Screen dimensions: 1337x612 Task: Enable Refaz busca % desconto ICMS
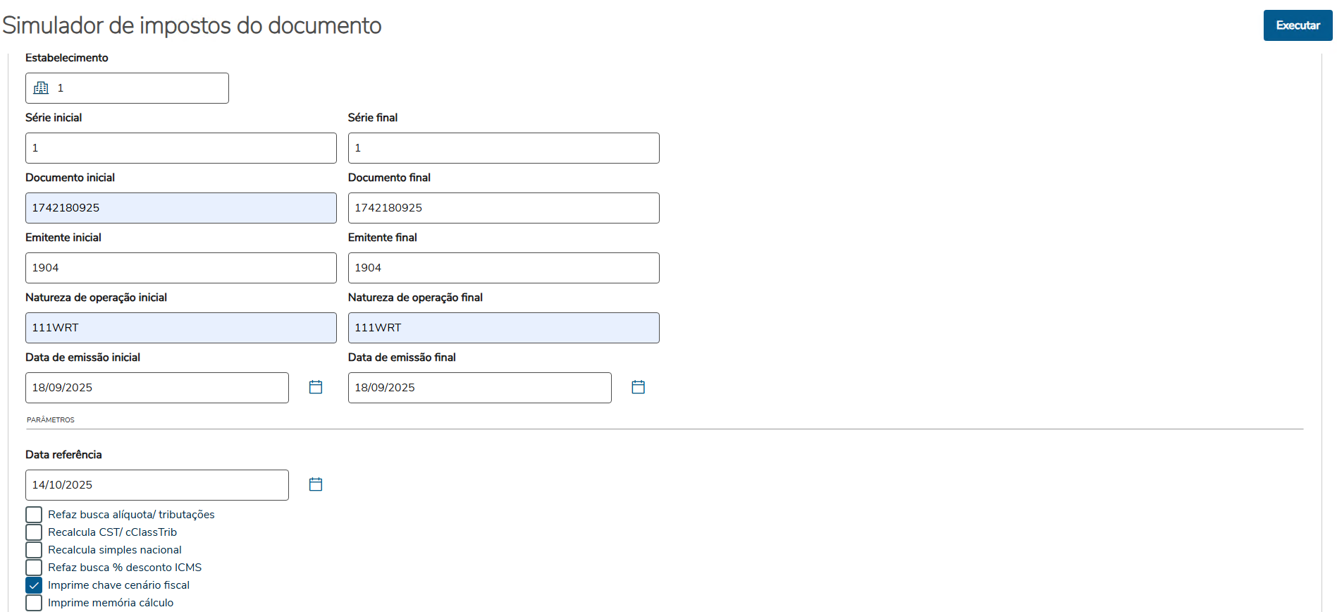[34, 568]
